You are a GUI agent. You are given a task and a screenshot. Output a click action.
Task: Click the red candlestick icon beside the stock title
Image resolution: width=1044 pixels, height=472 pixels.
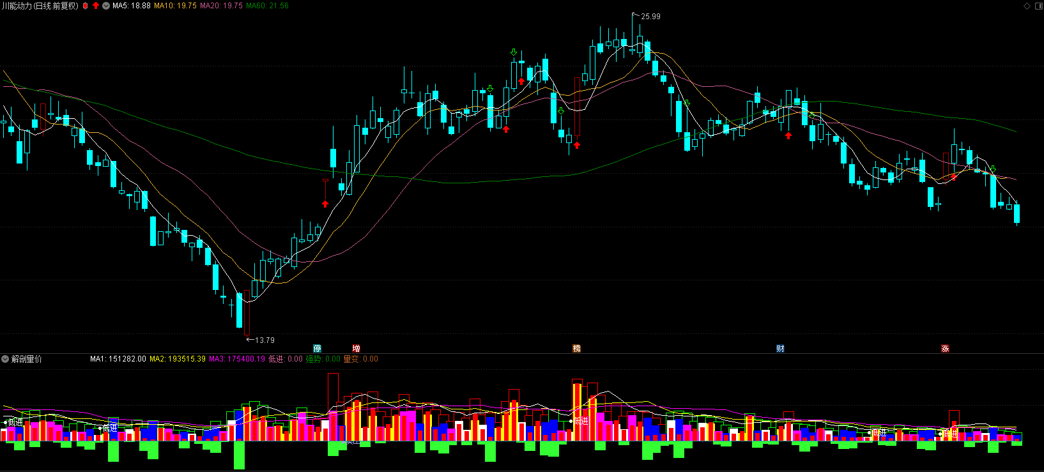(x=86, y=6)
